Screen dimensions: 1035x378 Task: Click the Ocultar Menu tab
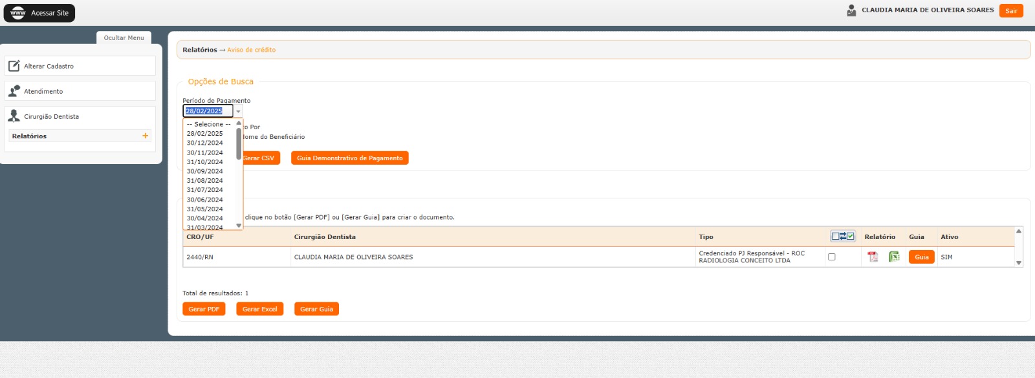pyautogui.click(x=124, y=37)
